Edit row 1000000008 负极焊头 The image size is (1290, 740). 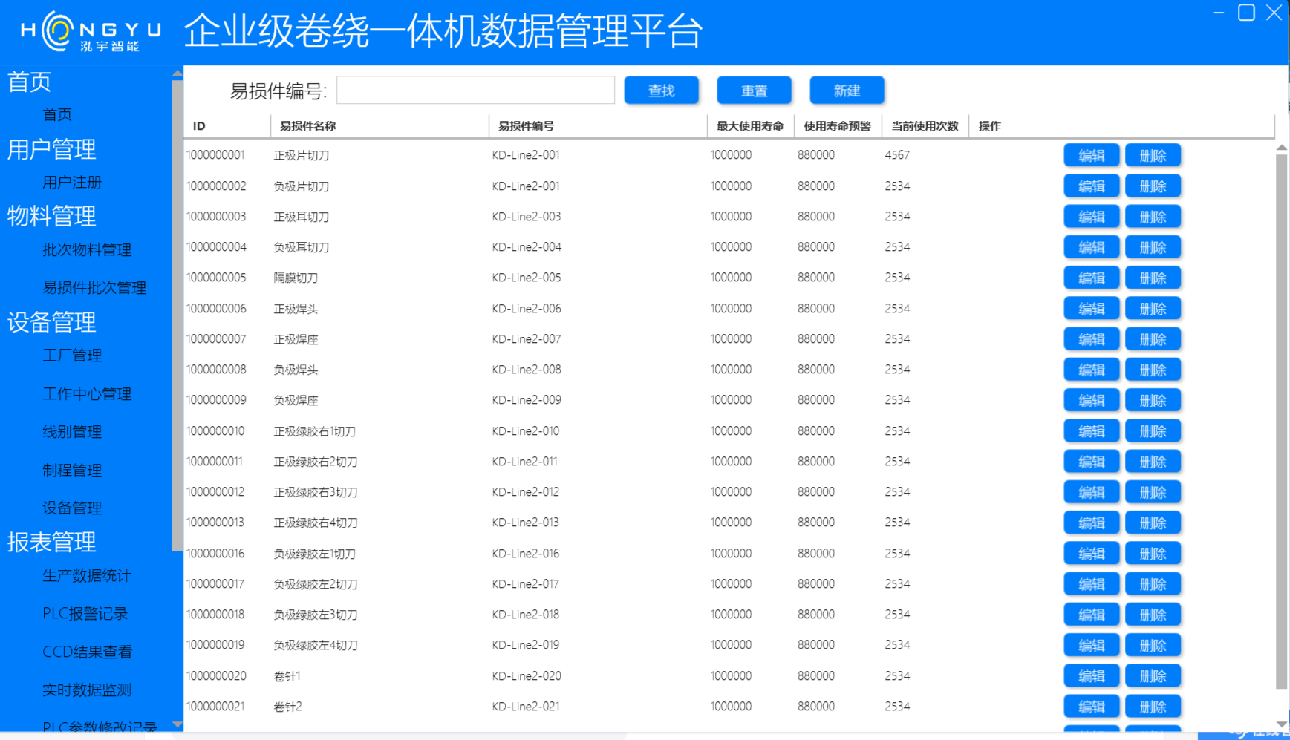click(x=1091, y=370)
